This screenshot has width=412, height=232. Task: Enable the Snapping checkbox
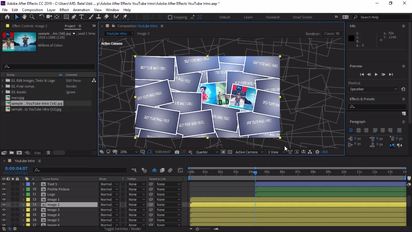(x=170, y=17)
